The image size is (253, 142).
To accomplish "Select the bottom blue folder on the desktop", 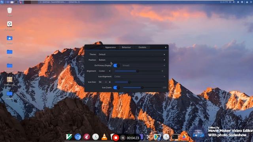I will (x=9, y=93).
